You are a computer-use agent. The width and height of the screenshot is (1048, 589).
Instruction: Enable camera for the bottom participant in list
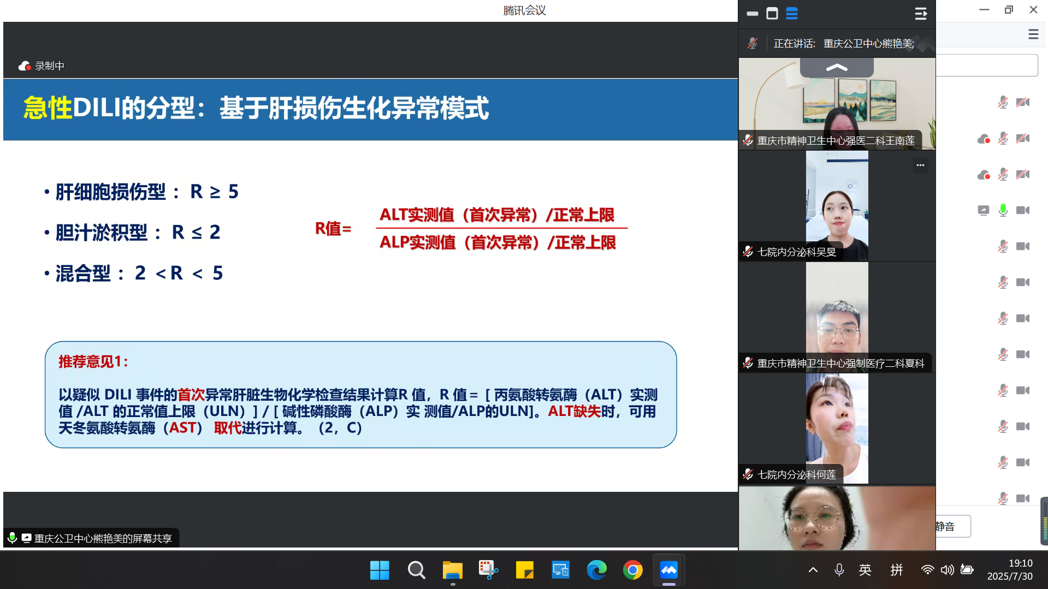[1022, 498]
